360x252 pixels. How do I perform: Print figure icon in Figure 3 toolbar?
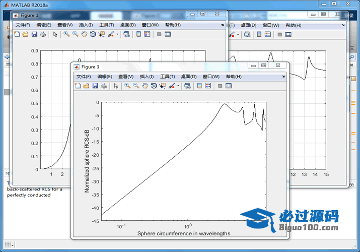(104, 86)
